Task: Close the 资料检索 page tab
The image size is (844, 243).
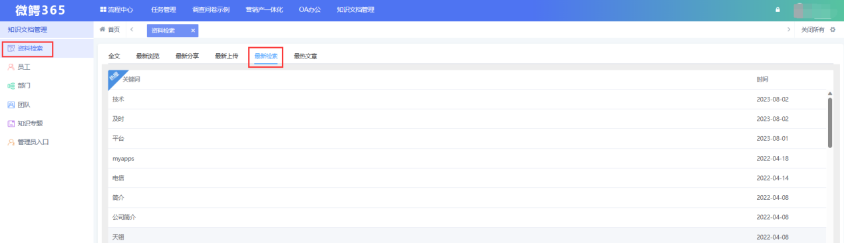Action: [x=193, y=31]
